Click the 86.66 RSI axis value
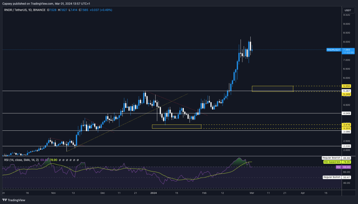The image size is (358, 204). [x=346, y=158]
